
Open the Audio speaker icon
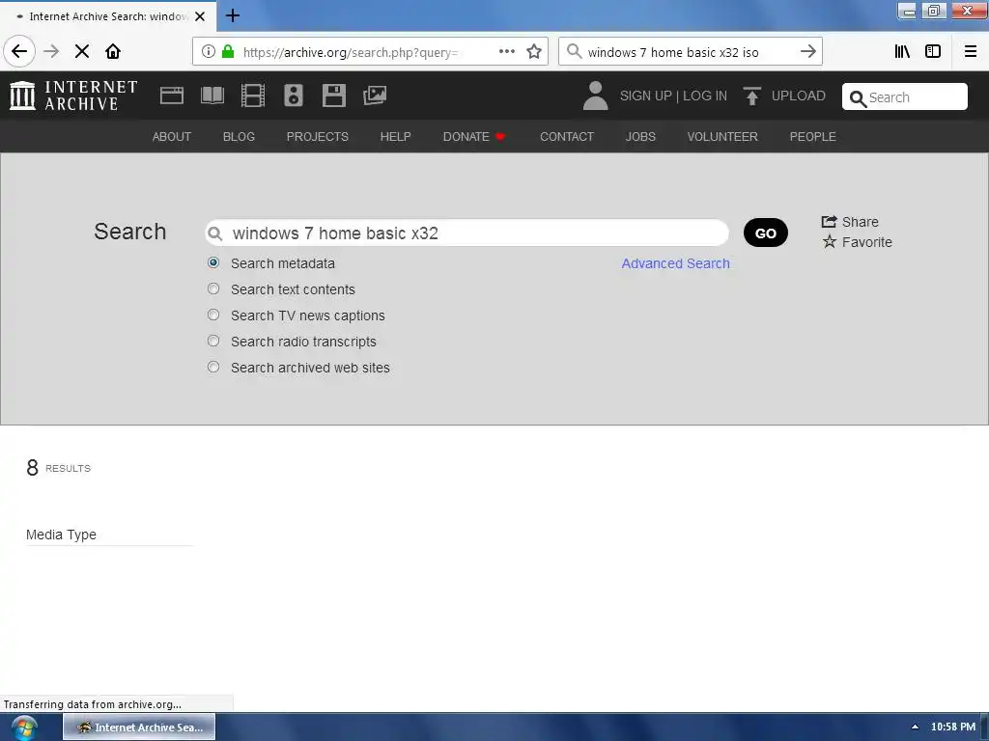tap(294, 96)
